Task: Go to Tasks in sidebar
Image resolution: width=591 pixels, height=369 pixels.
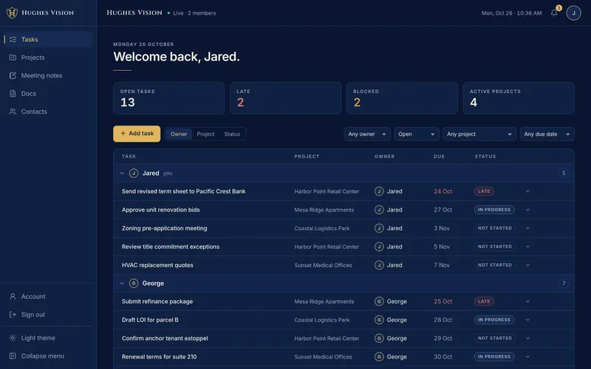Action: pyautogui.click(x=48, y=39)
